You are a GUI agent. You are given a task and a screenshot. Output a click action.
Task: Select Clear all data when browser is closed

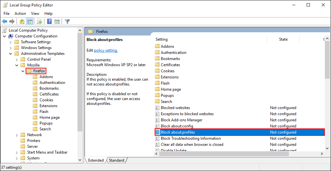(x=192, y=145)
